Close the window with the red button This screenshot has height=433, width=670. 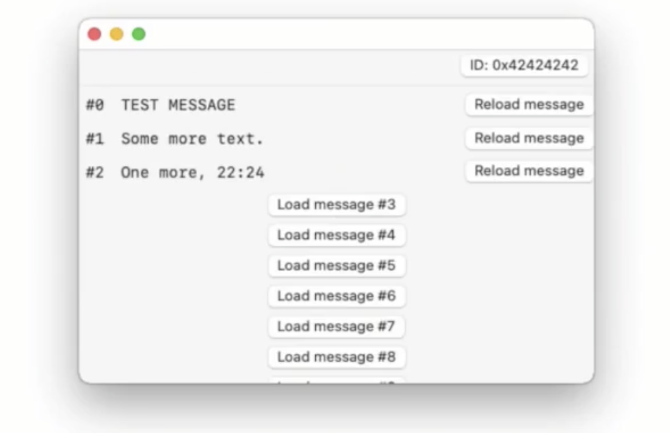(x=95, y=34)
